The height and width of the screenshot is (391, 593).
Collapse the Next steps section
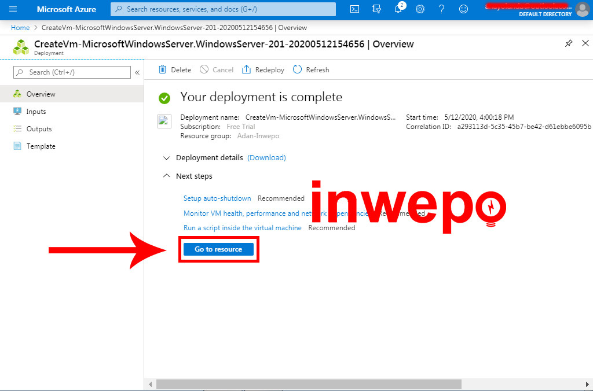167,176
